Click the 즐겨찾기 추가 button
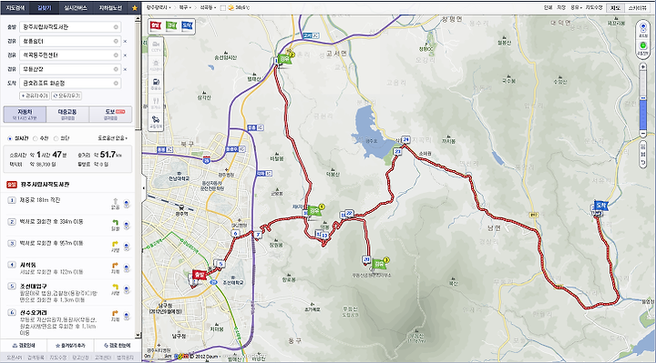Viewport: 656px width, 363px height. pos(70,346)
